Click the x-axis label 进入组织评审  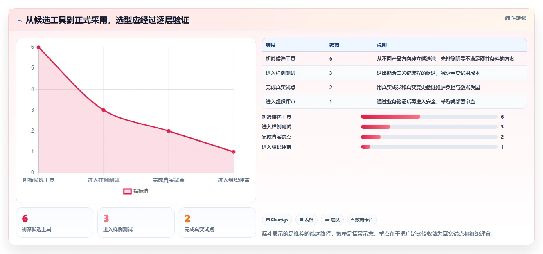(234, 180)
